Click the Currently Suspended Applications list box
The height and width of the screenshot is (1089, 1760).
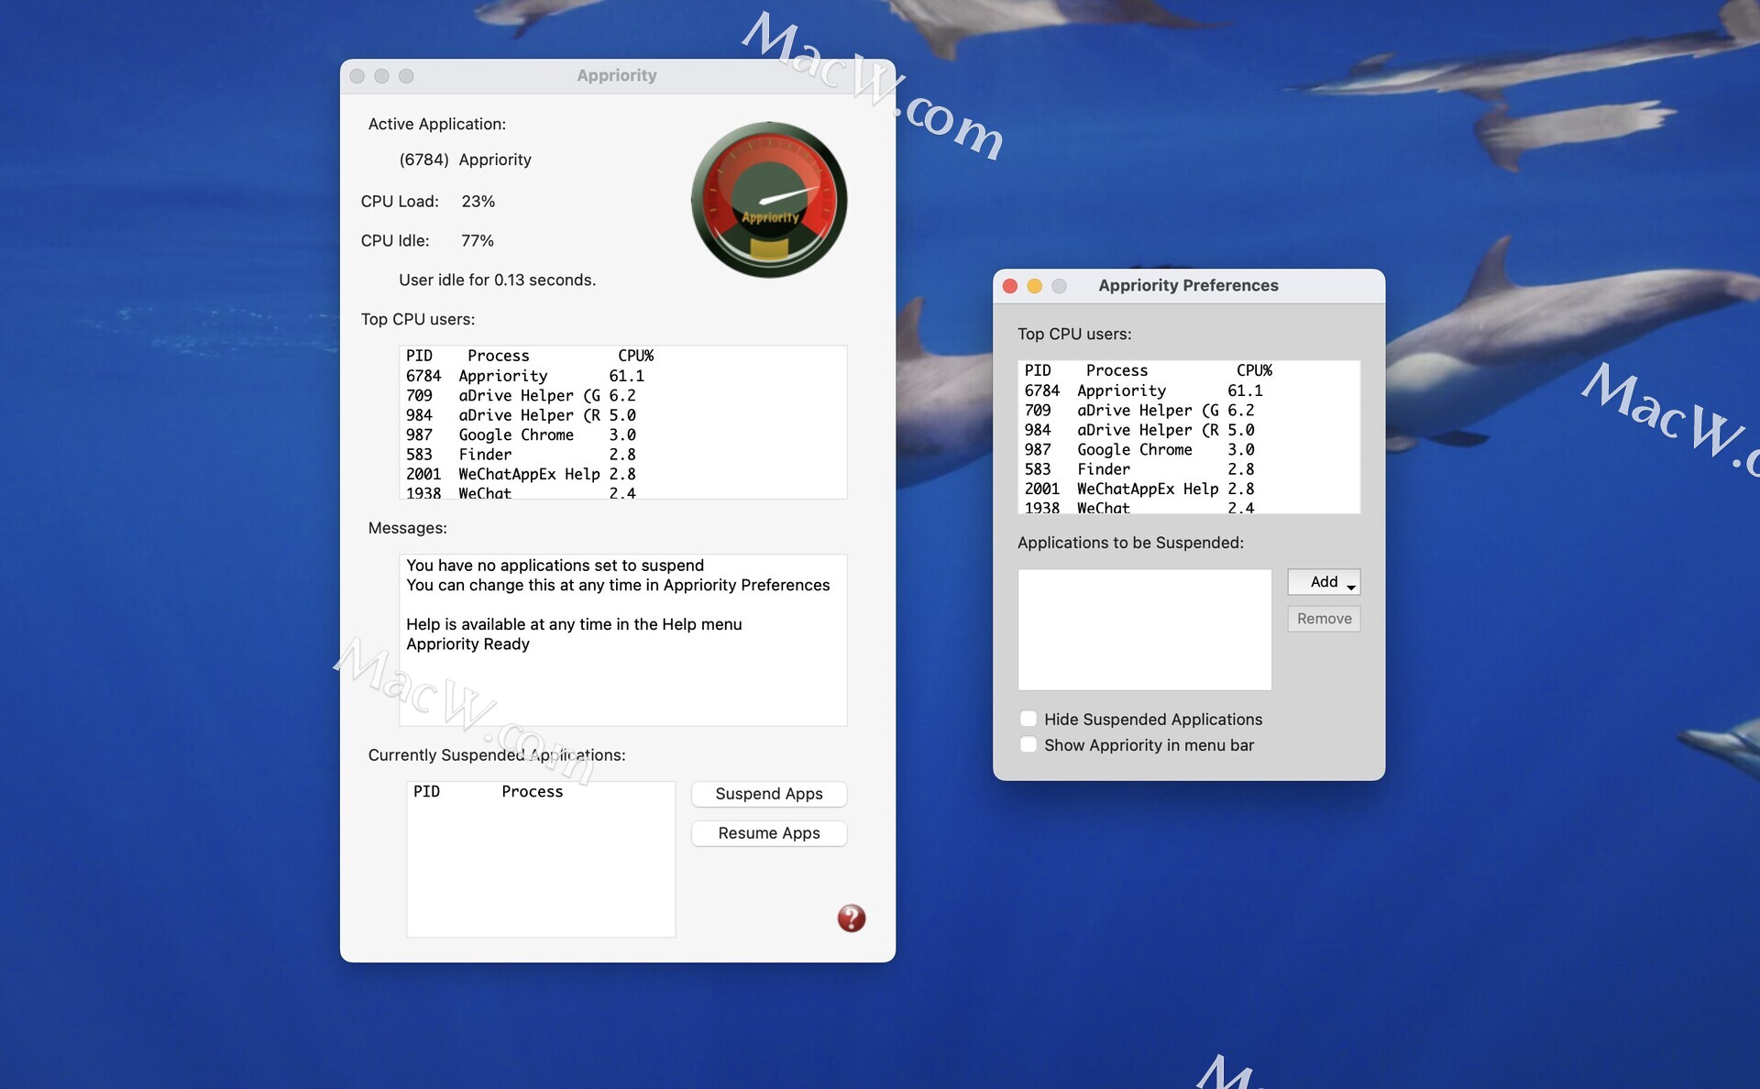(x=541, y=859)
